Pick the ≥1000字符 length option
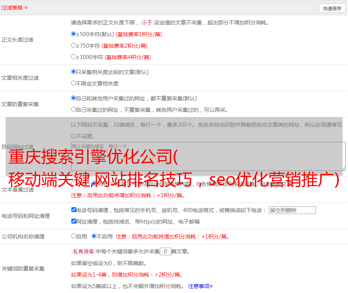348x293 pixels. coord(73,57)
